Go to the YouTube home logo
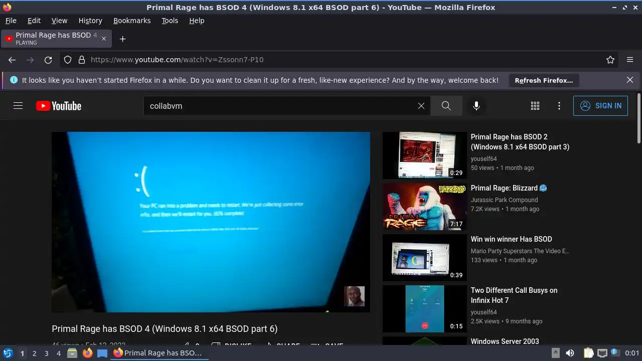This screenshot has width=642, height=361. point(59,106)
